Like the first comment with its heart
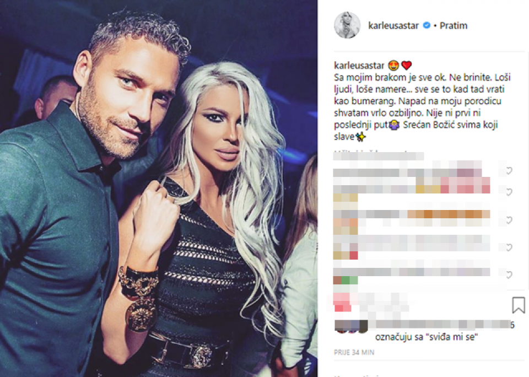Image resolution: width=529 pixels, height=377 pixels. [509, 171]
